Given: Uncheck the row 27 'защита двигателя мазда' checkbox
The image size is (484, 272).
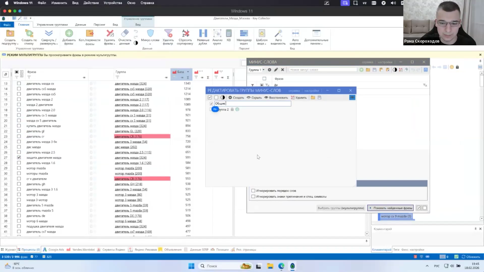Looking at the screenshot, I should point(19,157).
